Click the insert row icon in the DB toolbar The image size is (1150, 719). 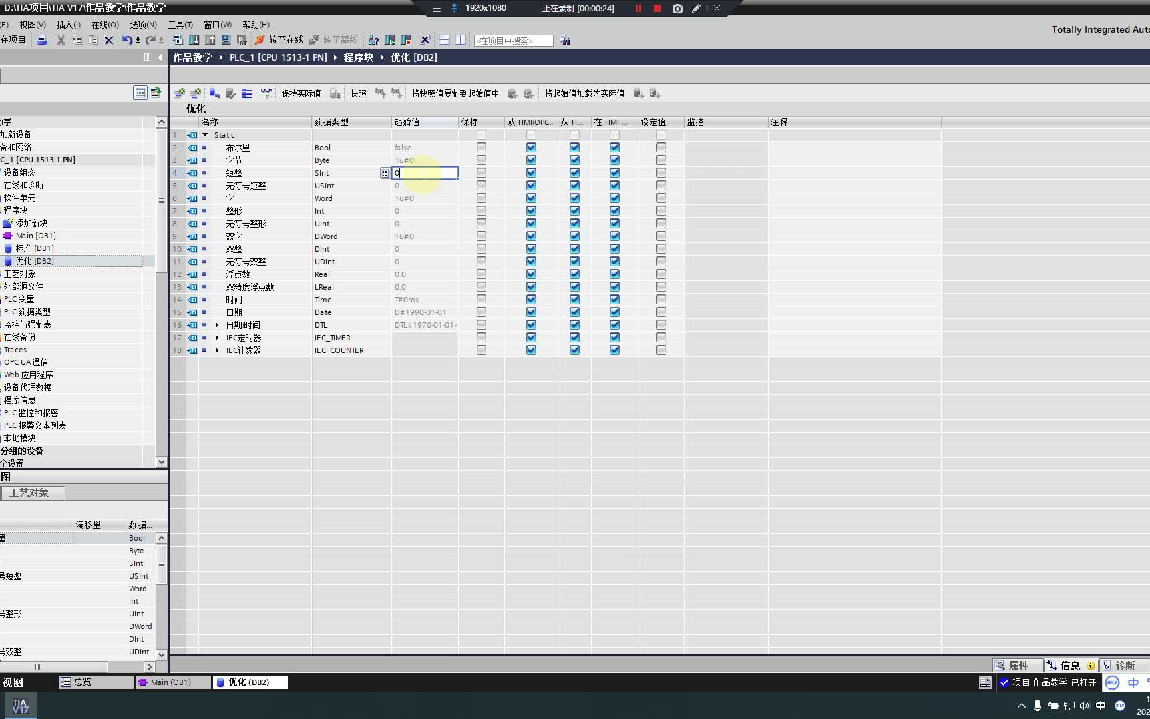point(180,93)
